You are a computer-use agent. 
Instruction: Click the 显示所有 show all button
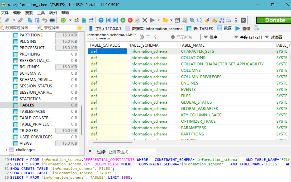click(181, 37)
